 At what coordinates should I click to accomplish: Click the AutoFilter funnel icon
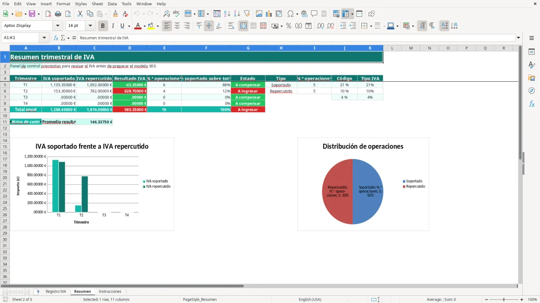[x=247, y=14]
